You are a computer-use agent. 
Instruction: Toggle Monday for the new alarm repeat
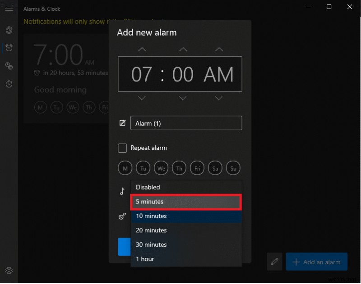[125, 168]
